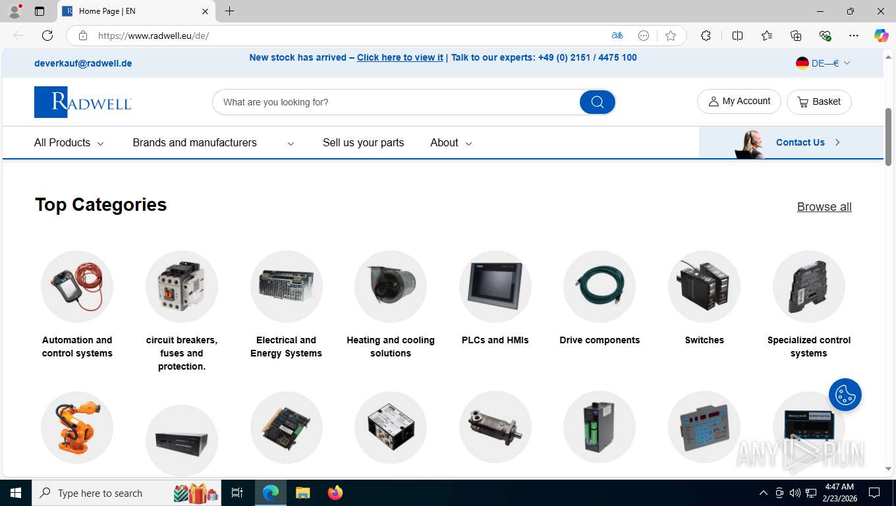Screen dimensions: 896x506
Task: Click Brands and manufacturers menu label
Action: (x=195, y=143)
